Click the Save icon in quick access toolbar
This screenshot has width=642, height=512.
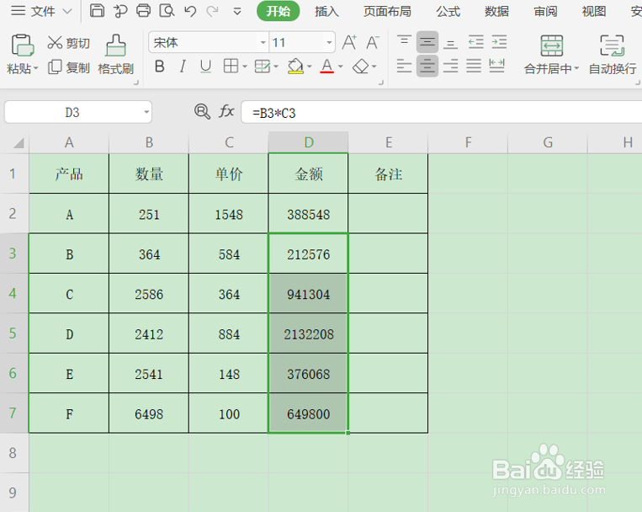(x=97, y=10)
